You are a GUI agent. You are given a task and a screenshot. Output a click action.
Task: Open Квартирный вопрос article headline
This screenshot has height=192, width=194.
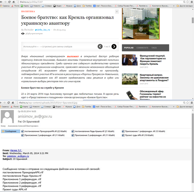click(154, 78)
